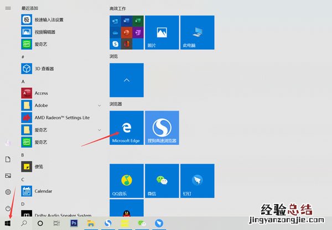Click Photoshop icon in the taskbar
This screenshot has width=332, height=230.
point(74,223)
